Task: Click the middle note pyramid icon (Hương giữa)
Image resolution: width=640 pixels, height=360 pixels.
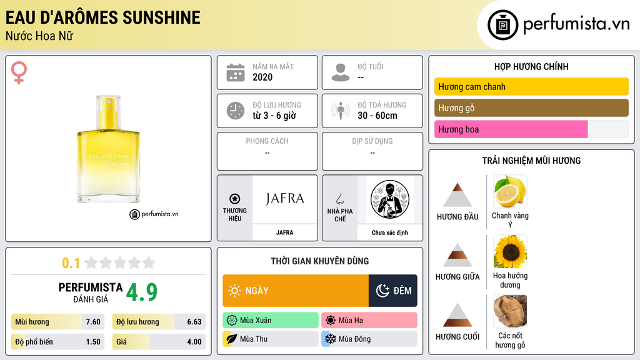Action: [457, 255]
